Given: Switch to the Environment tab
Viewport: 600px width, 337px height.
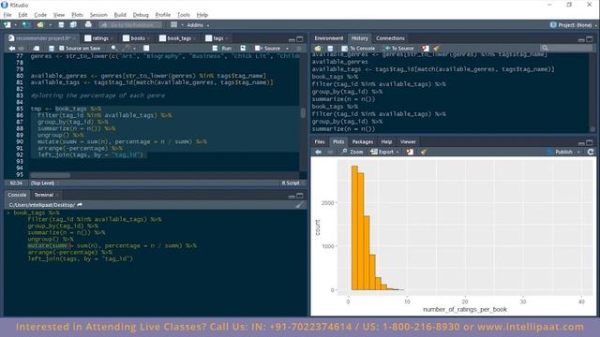Looking at the screenshot, I should tap(329, 38).
